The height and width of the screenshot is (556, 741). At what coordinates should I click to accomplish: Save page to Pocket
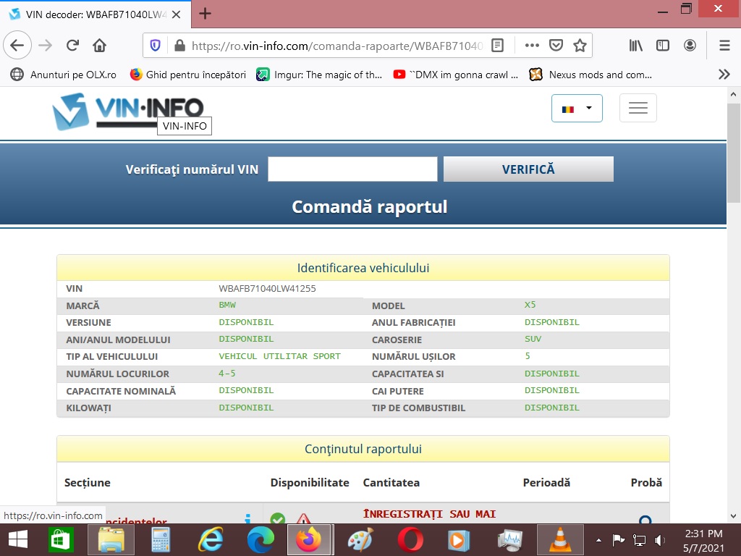pos(556,46)
